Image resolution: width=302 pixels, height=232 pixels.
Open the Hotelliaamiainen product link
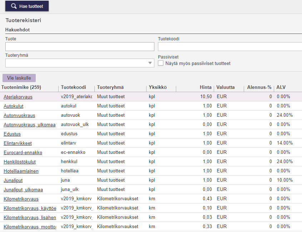coord(21,171)
